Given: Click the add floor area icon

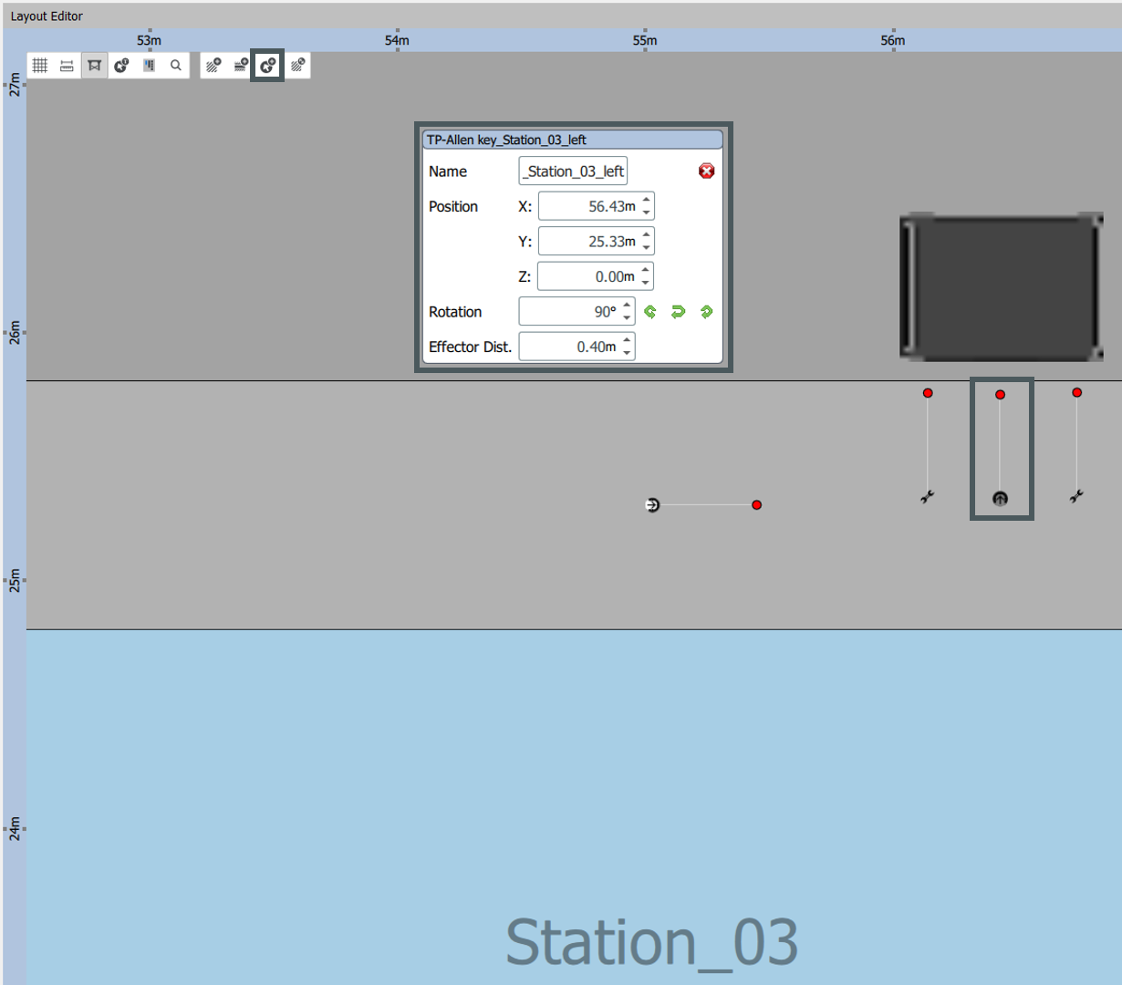Looking at the screenshot, I should (241, 66).
